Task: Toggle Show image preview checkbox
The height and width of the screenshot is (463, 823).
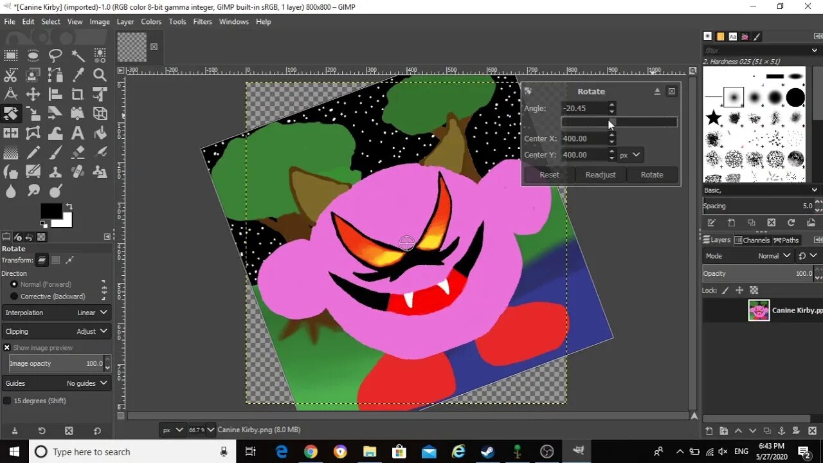Action: 7,348
